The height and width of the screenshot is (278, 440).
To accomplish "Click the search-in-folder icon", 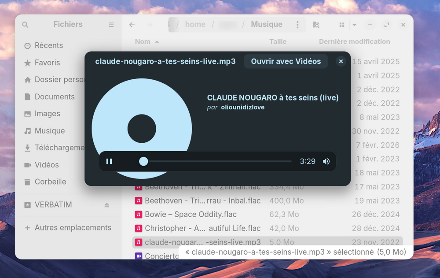I will (x=316, y=25).
